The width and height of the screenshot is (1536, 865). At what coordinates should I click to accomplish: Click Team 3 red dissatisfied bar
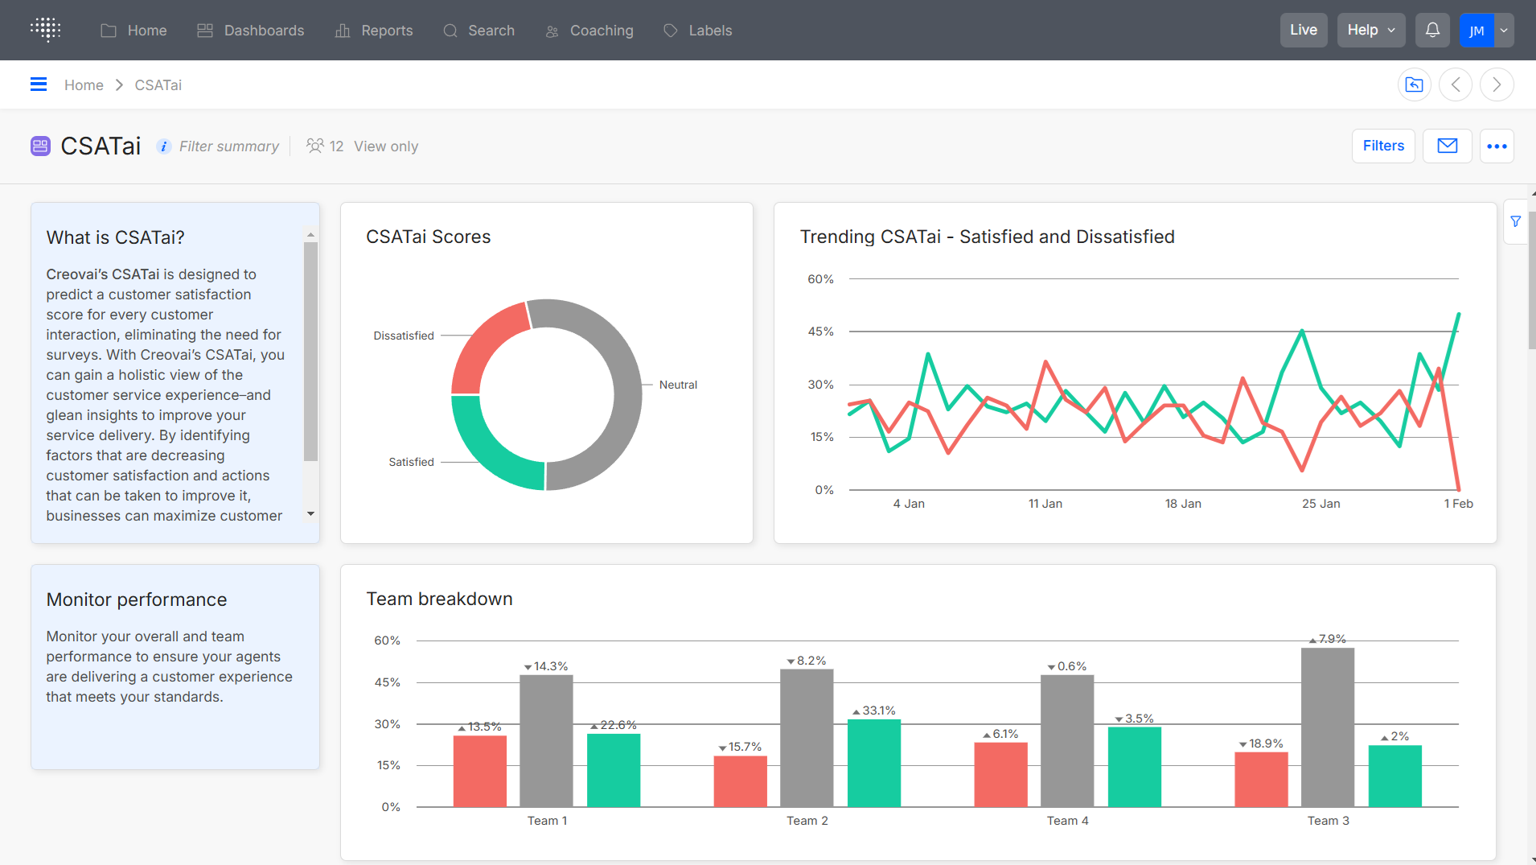tap(1261, 780)
